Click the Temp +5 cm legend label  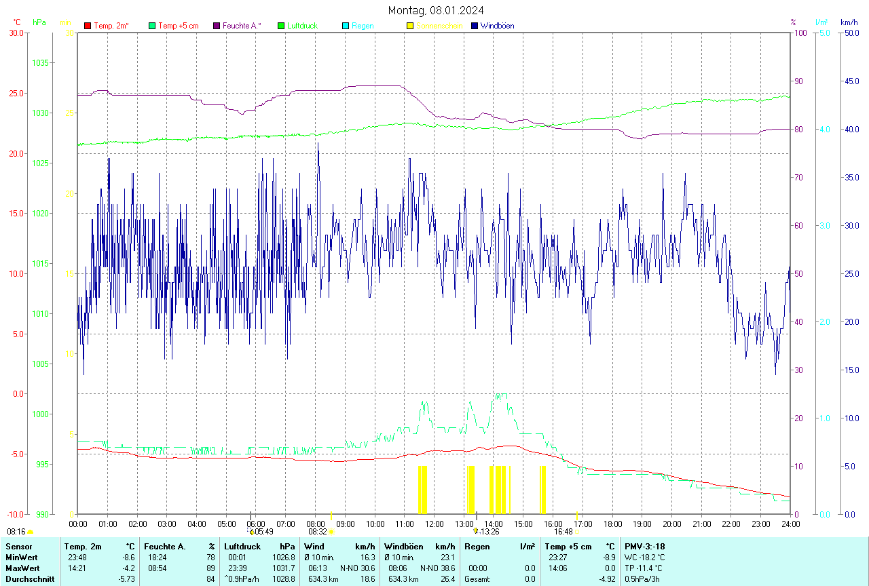(x=179, y=26)
